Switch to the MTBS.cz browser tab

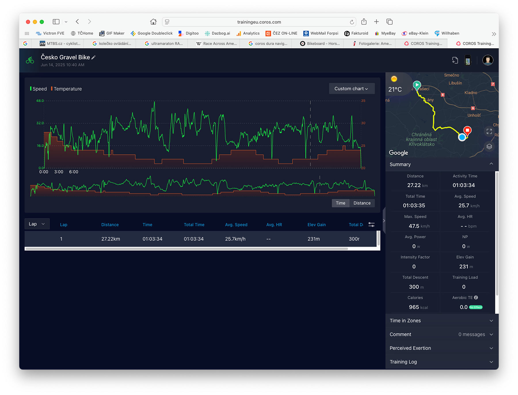tap(60, 43)
